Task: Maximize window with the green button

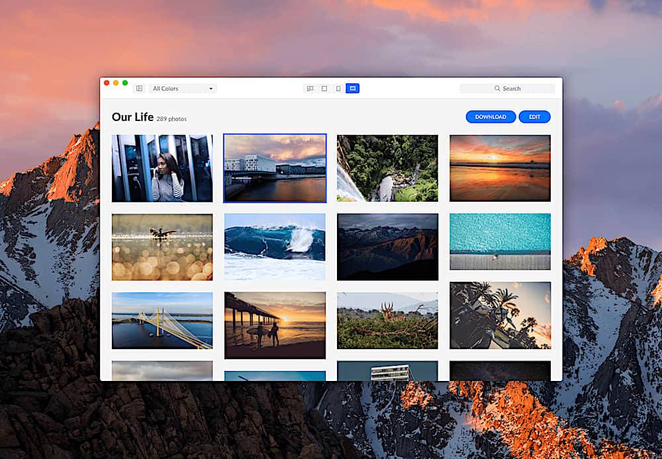Action: [x=125, y=83]
